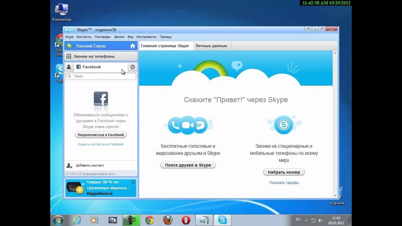Close the 50% discount ad banner
Screen dimensions: 402x226
coord(133,182)
